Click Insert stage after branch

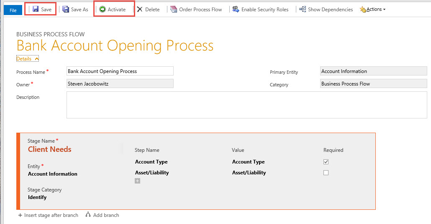(48, 215)
